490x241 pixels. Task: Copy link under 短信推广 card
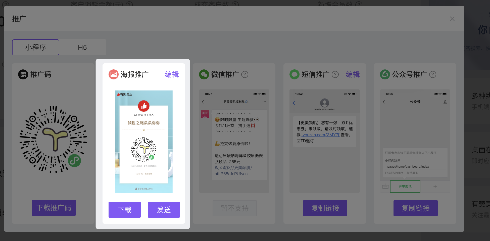pos(325,208)
